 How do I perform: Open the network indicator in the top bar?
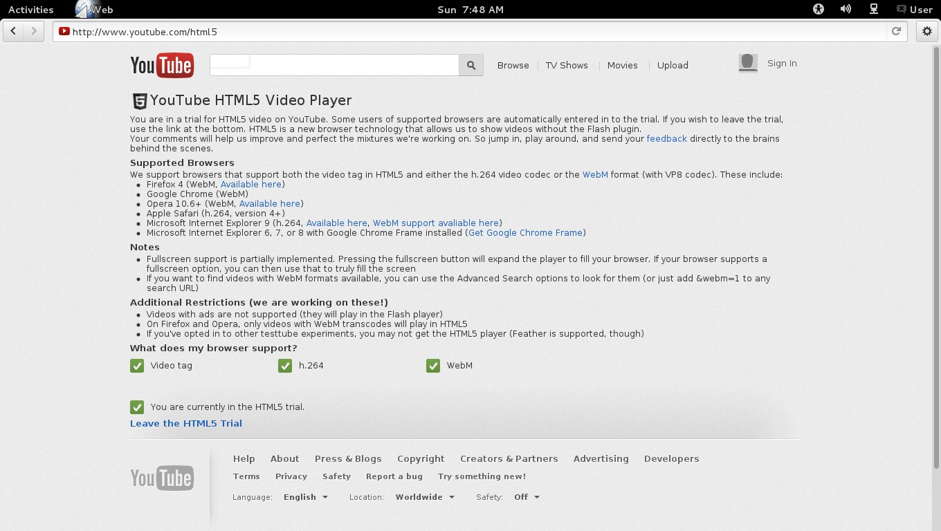[x=874, y=9]
